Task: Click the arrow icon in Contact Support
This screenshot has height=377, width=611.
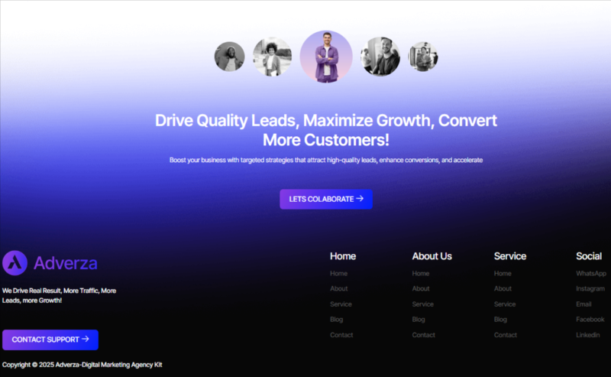Action: pyautogui.click(x=86, y=340)
